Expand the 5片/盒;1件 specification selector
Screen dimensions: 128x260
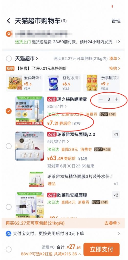click(58, 142)
